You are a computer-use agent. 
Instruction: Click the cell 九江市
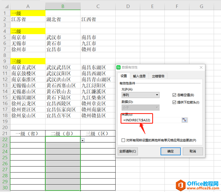click(98, 43)
